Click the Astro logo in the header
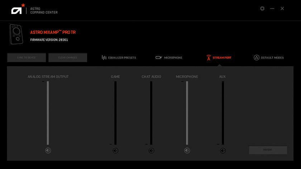301x169 pixels. pos(17,10)
